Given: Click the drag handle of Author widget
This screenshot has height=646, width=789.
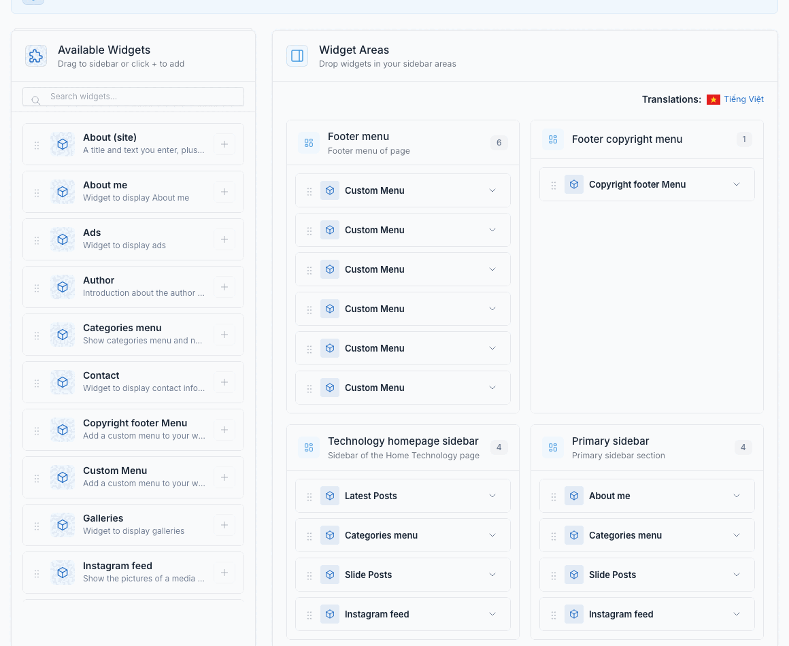Looking at the screenshot, I should point(37,288).
